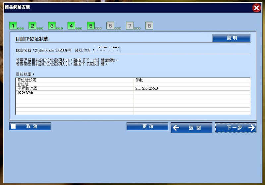The height and width of the screenshot is (185, 265).
Task: Click the 手動 setting value
Action: 139,80
